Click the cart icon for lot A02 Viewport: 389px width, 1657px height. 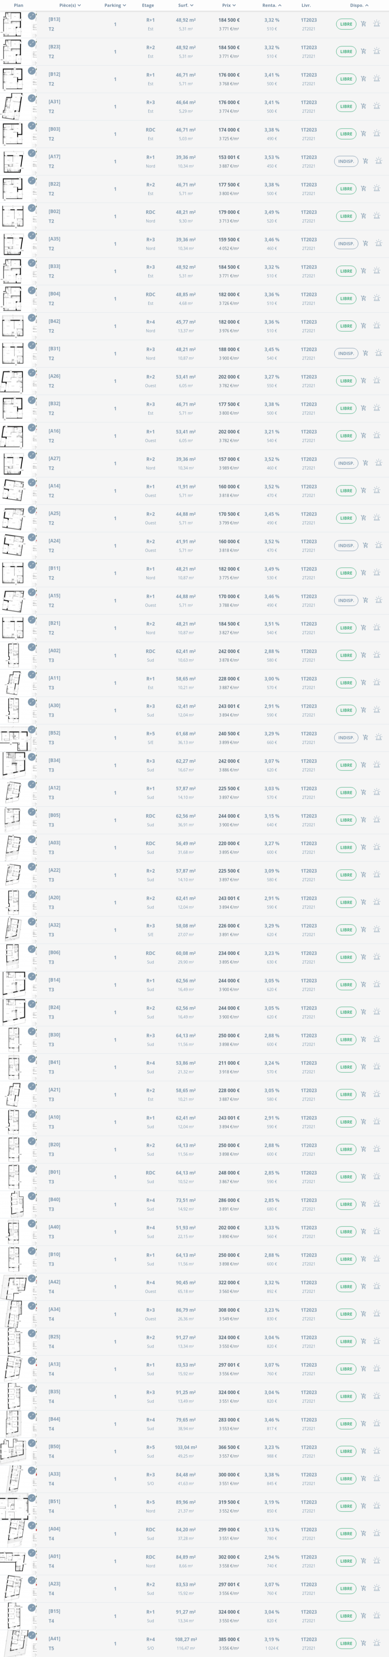click(x=363, y=656)
